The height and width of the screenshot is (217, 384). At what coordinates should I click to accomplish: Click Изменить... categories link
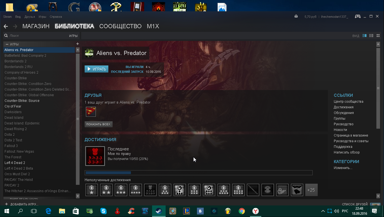click(x=343, y=168)
